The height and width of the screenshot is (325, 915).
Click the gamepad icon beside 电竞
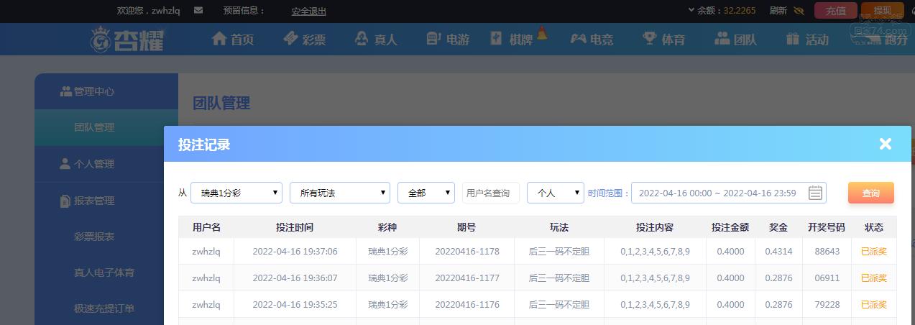(x=579, y=39)
